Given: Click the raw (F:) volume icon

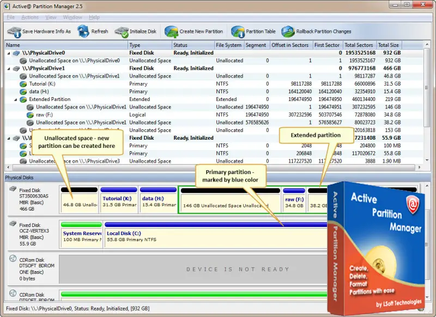Looking at the screenshot, I should pos(30,115).
